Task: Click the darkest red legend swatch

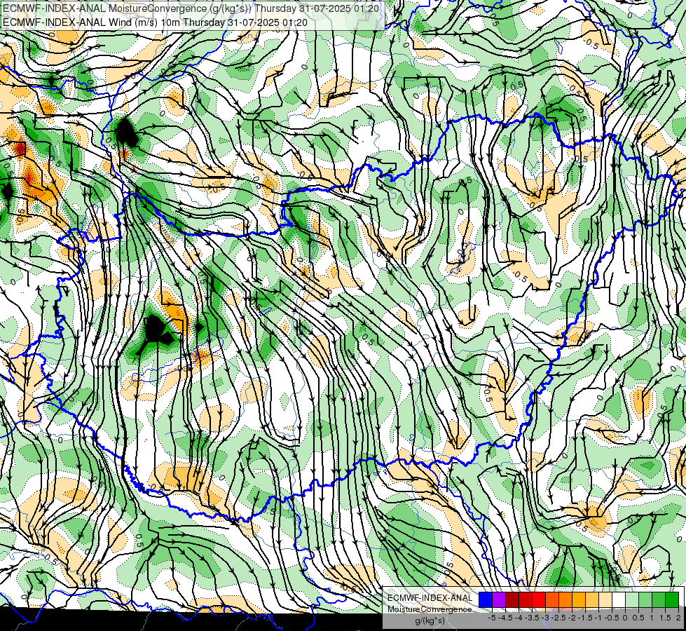Action: pyautogui.click(x=512, y=600)
